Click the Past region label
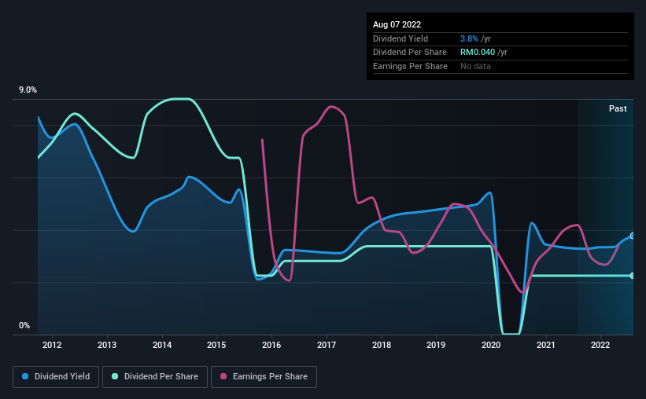This screenshot has width=646, height=399. point(618,108)
